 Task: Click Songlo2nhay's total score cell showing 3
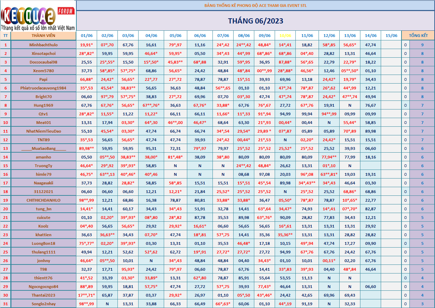(x=422, y=304)
